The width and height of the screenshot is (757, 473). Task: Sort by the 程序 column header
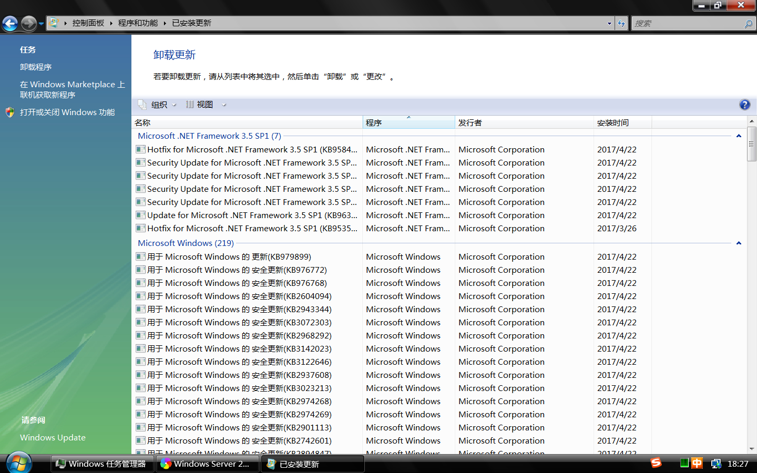(x=409, y=122)
